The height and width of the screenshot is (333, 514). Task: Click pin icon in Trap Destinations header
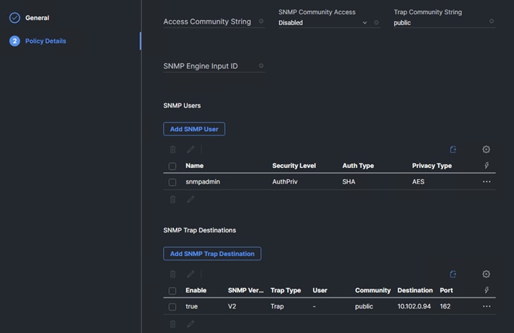point(487,290)
